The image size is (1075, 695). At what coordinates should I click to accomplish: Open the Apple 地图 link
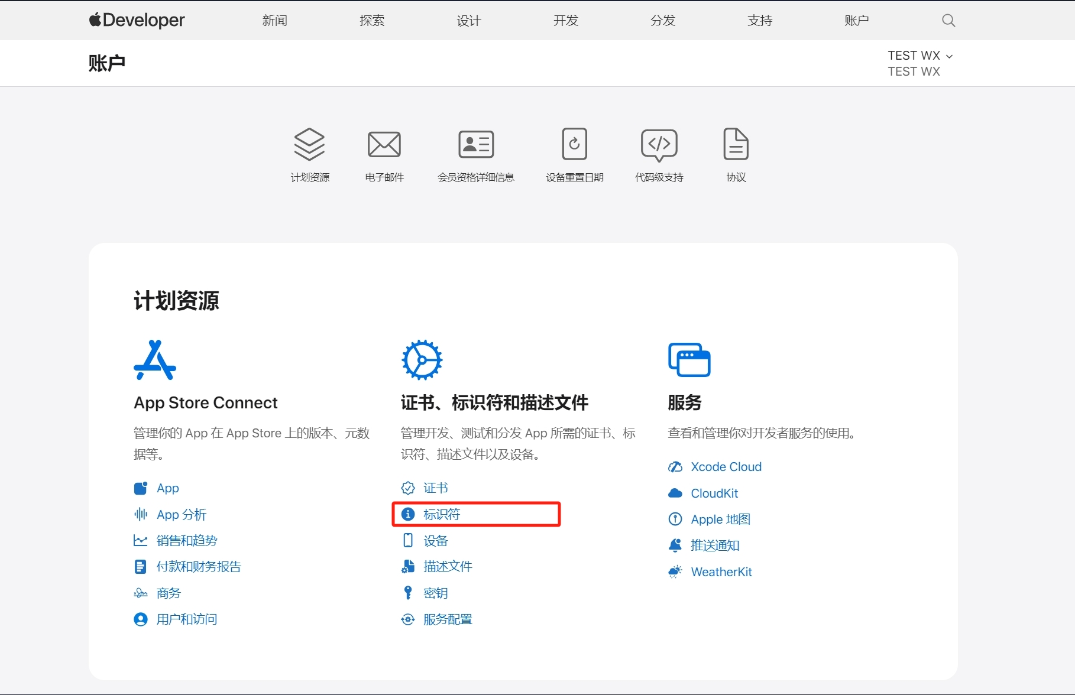(x=721, y=519)
